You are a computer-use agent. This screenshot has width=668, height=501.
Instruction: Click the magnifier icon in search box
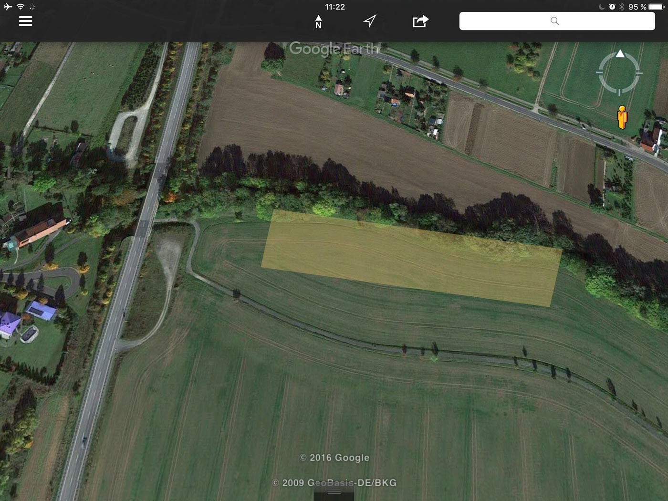coord(554,21)
